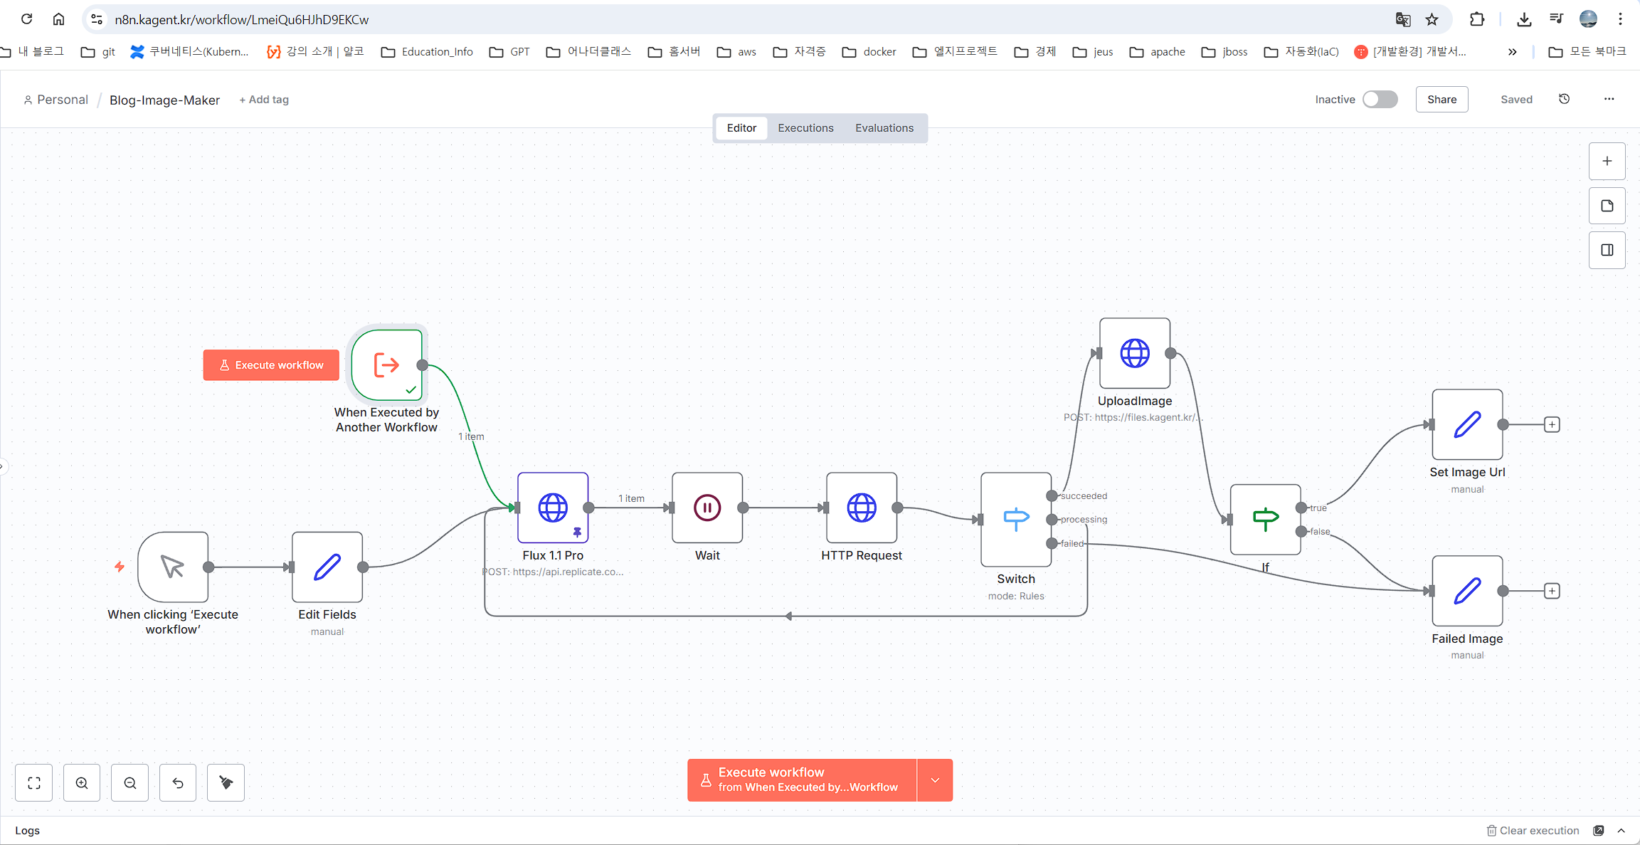Add a sticky note to canvas
This screenshot has height=845, width=1640.
click(1607, 206)
